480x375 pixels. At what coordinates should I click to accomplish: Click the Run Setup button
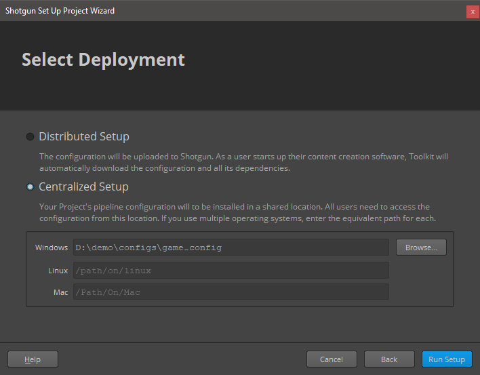[447, 359]
